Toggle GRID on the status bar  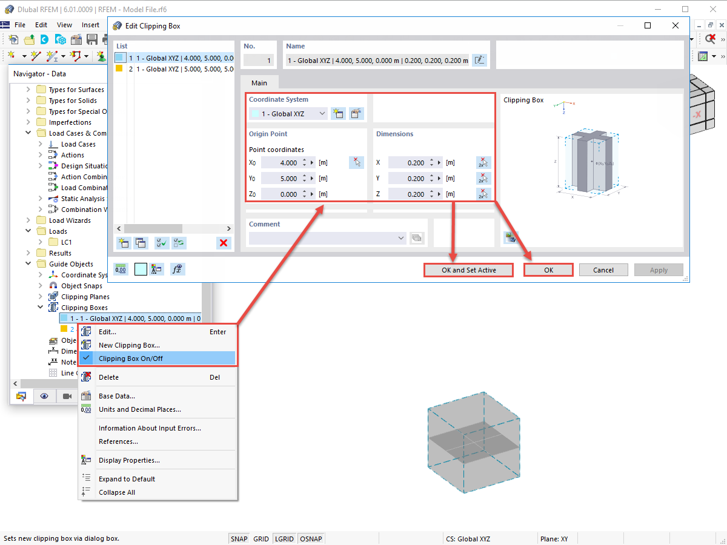261,538
